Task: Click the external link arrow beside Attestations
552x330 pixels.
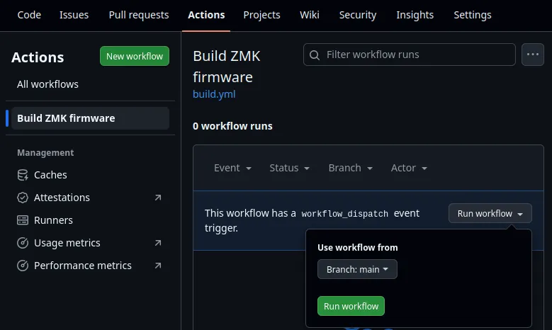Action: tap(158, 198)
